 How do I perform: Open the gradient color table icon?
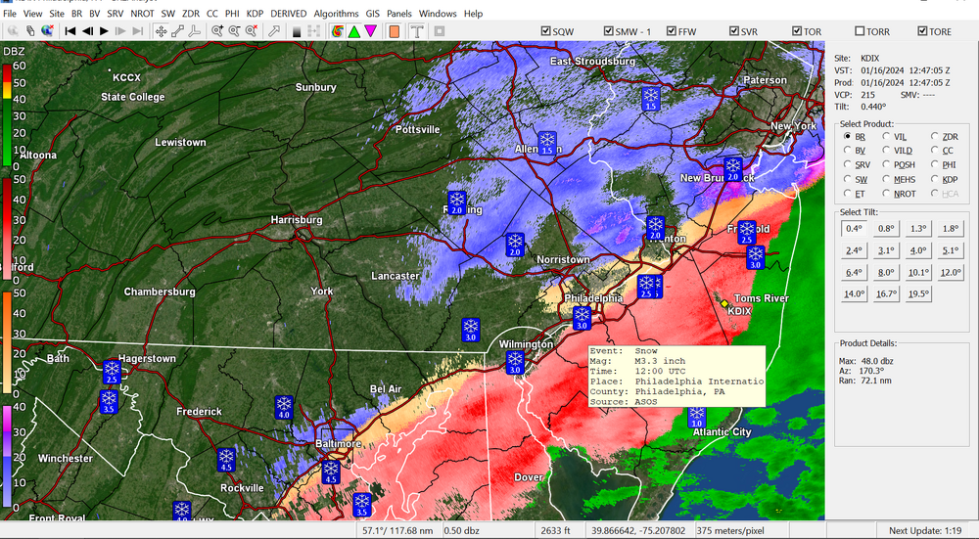tap(298, 30)
